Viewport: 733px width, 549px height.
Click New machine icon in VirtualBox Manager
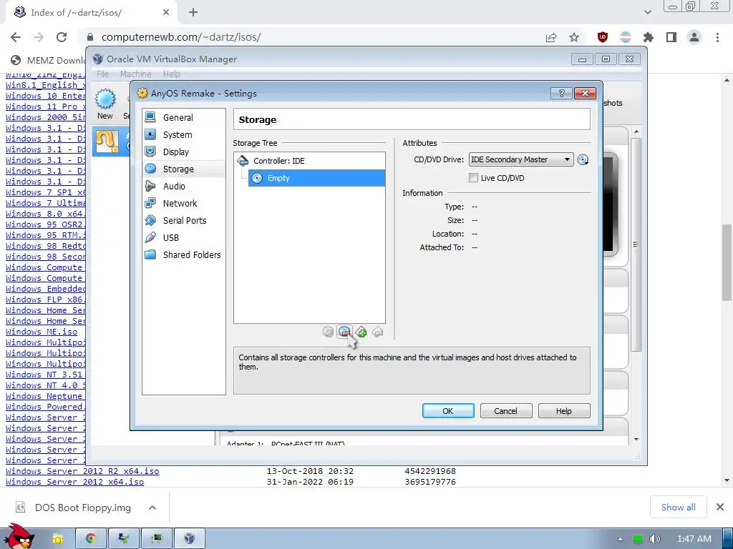[x=105, y=104]
